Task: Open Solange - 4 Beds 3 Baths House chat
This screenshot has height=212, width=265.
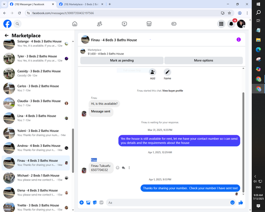Action: coord(36,43)
